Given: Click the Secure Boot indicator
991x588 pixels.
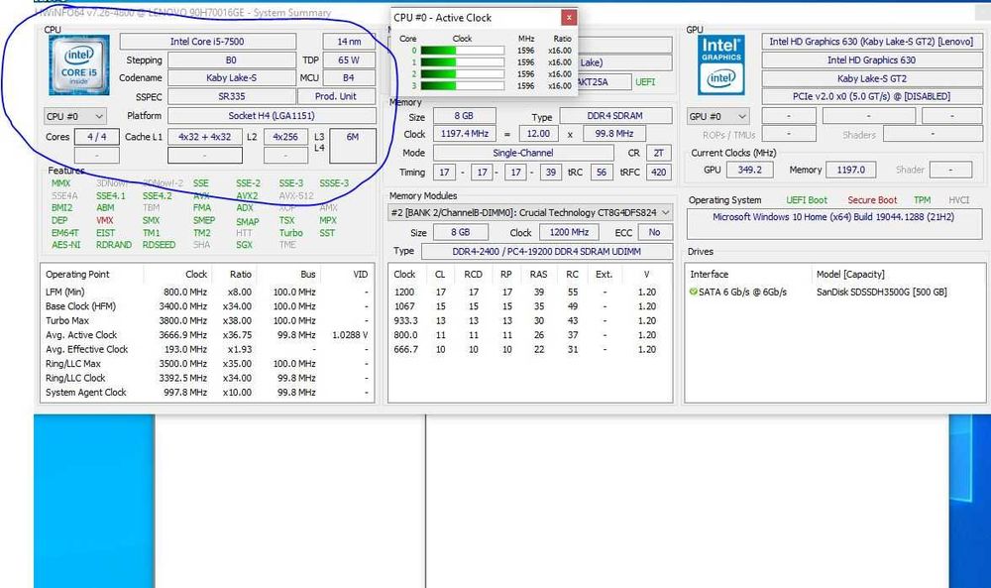Looking at the screenshot, I should click(872, 199).
